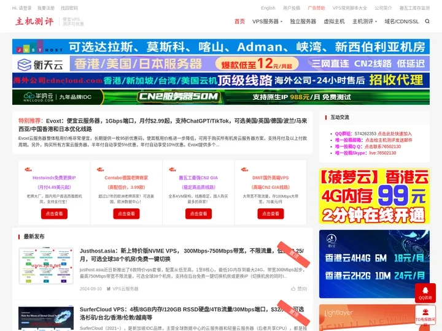Open the 用户投稿 top link
This screenshot has width=442, height=331.
[292, 8]
